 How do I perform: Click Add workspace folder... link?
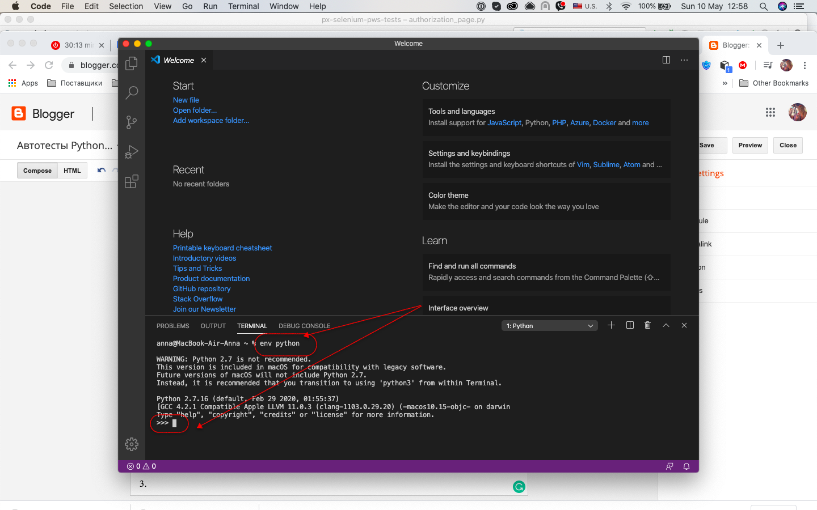coord(211,121)
